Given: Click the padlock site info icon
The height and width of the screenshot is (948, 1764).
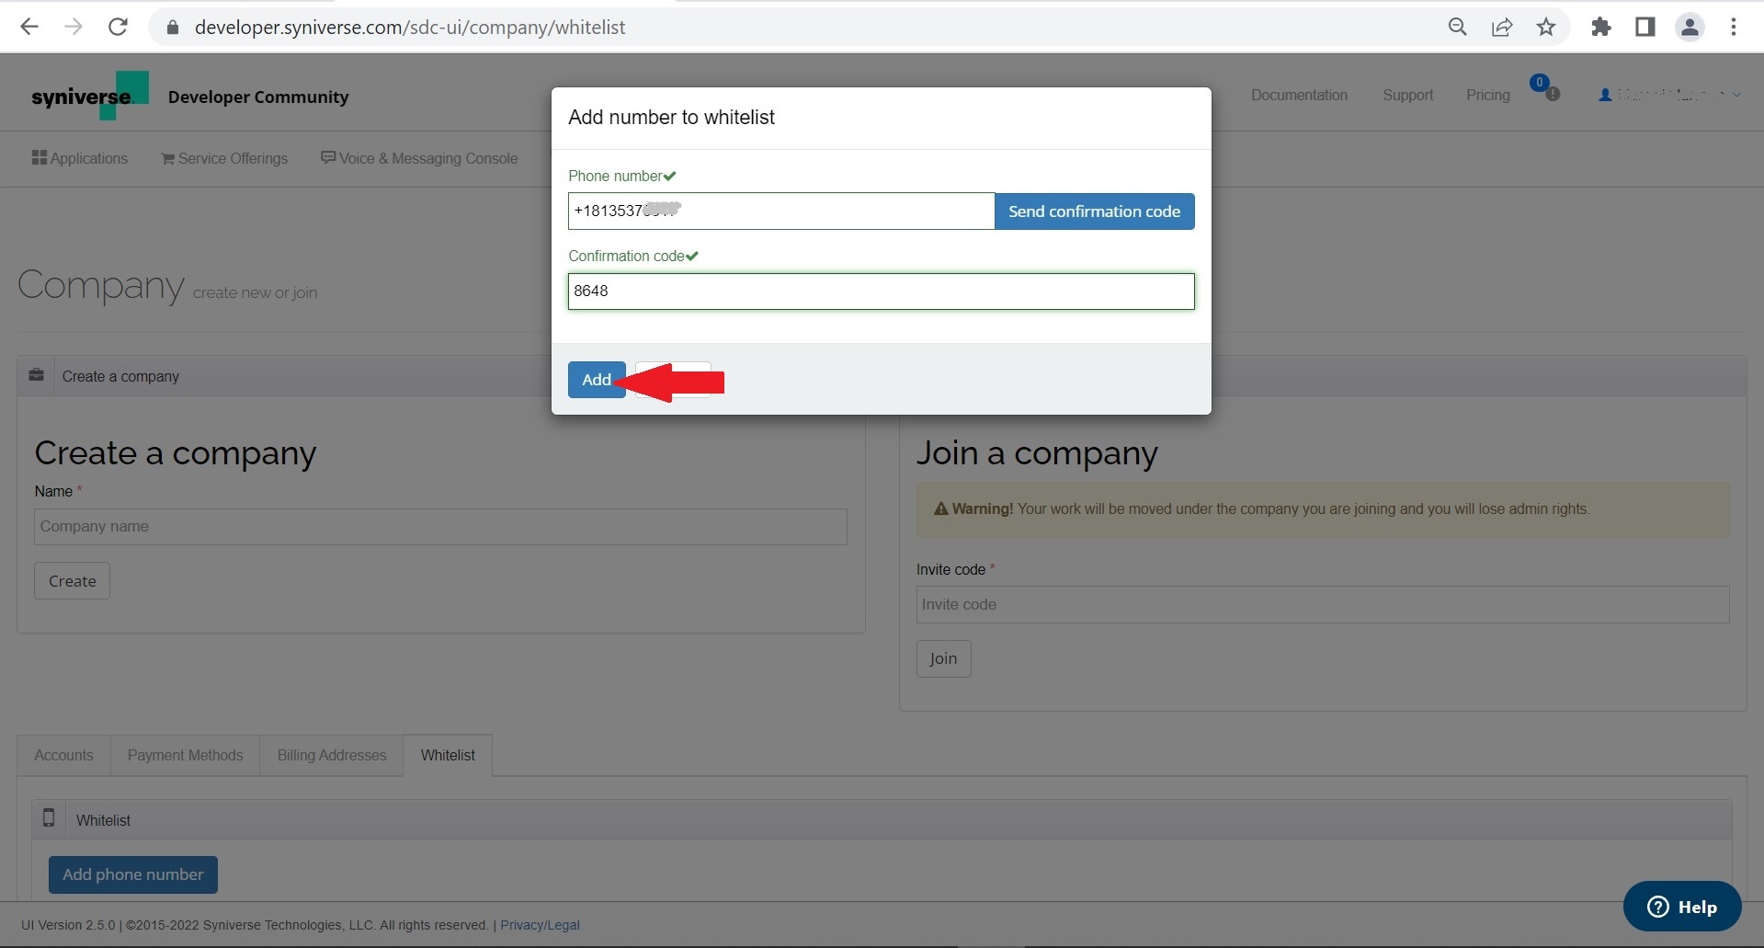Looking at the screenshot, I should click(172, 28).
